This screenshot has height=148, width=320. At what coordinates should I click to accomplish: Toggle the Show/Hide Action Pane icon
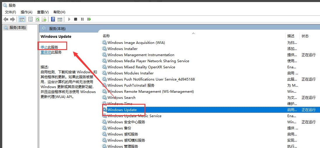(x=60, y=19)
